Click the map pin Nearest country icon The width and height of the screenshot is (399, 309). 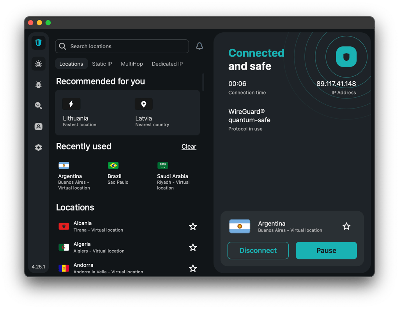coord(144,104)
